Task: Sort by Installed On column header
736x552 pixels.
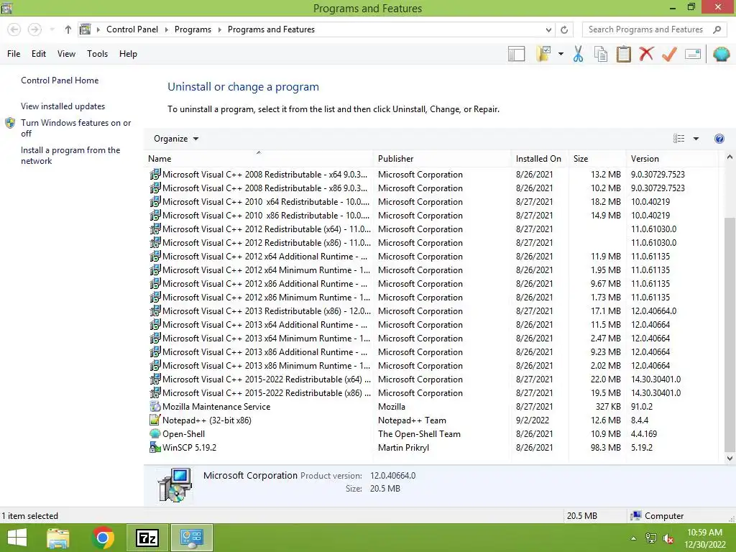Action: 539,159
